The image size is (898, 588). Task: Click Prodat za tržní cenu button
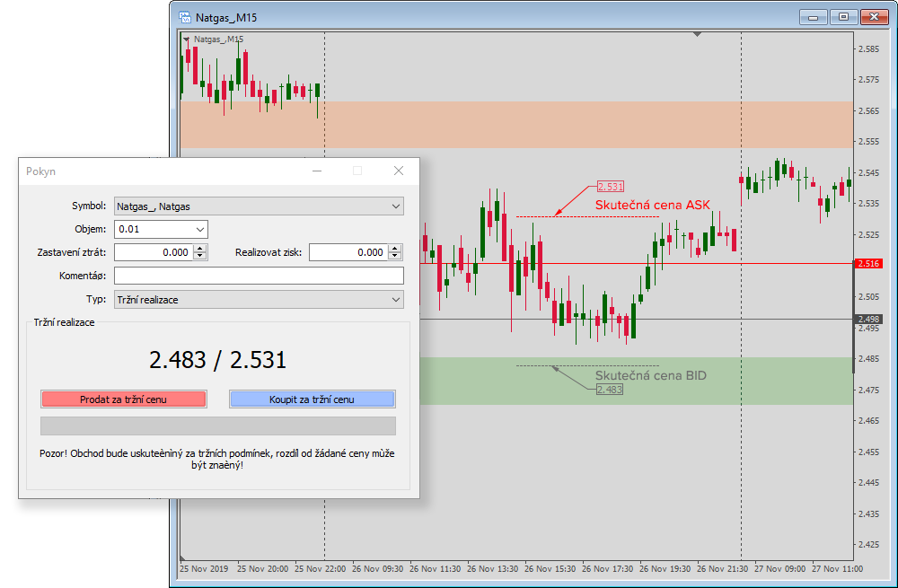click(x=124, y=399)
